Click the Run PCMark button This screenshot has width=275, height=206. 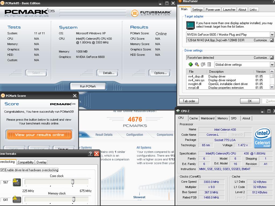pyautogui.click(x=88, y=86)
